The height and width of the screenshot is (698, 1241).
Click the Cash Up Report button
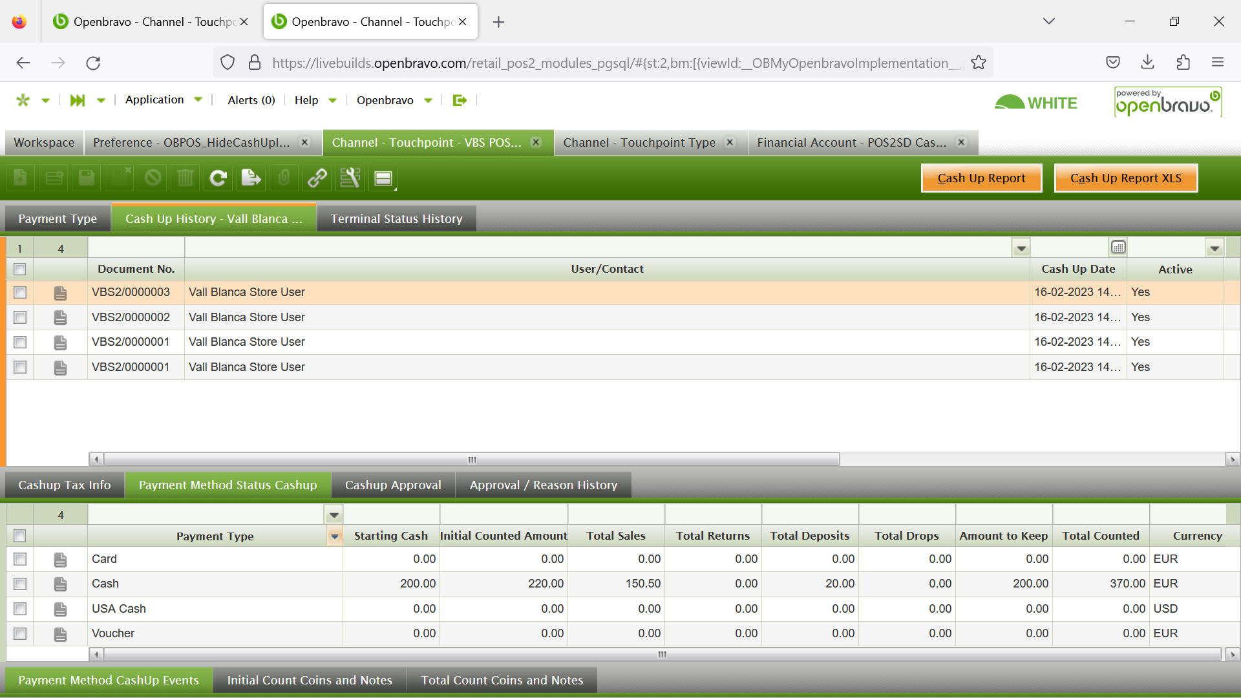[981, 178]
